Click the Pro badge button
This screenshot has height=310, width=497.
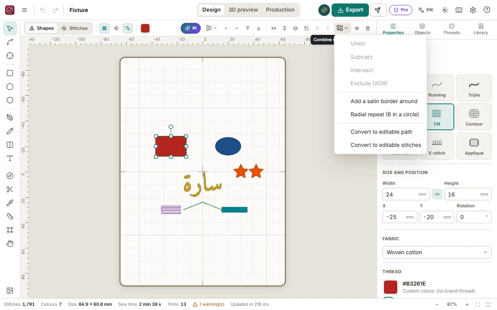(x=400, y=10)
